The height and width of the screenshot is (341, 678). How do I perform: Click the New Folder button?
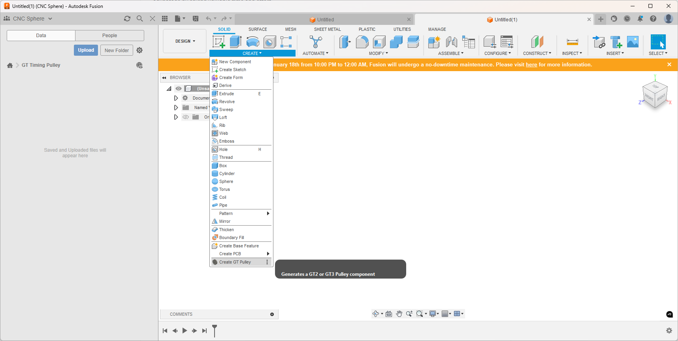pos(117,50)
